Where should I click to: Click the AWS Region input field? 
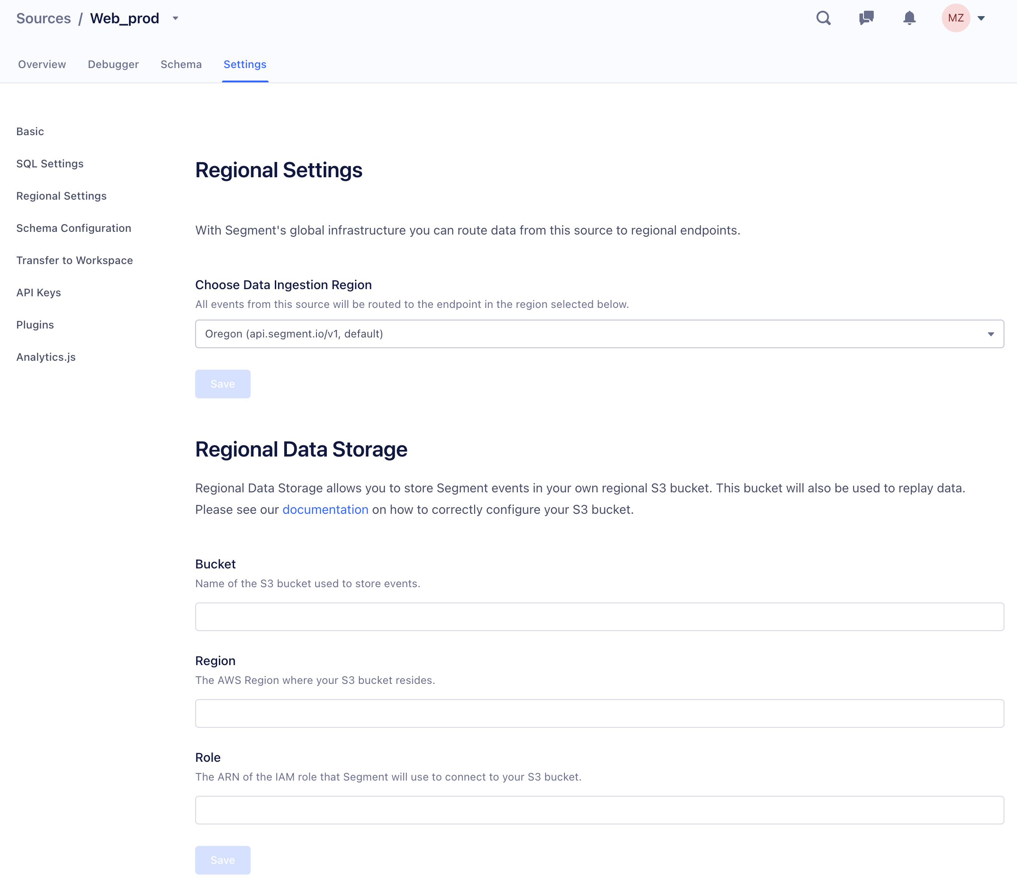599,713
